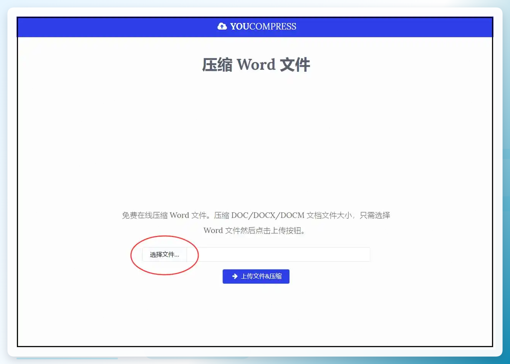Click the empty file name field
The height and width of the screenshot is (364, 510).
278,255
